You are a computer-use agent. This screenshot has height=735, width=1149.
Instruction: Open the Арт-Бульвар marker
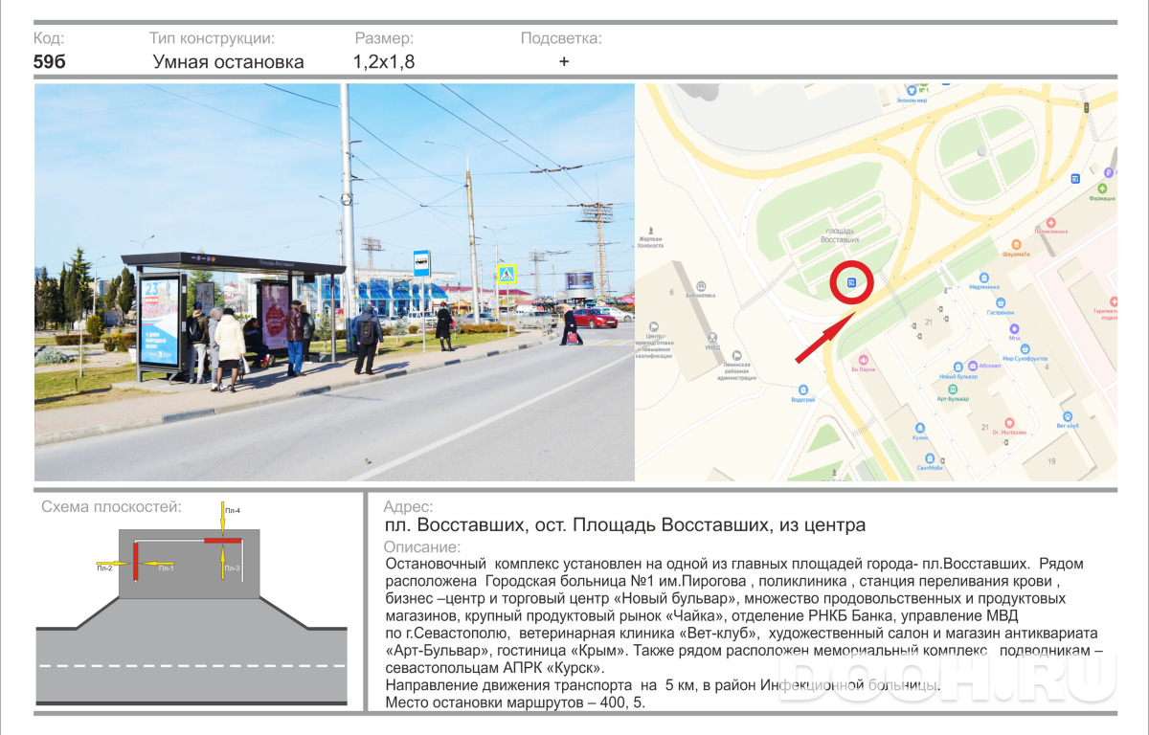tap(952, 390)
